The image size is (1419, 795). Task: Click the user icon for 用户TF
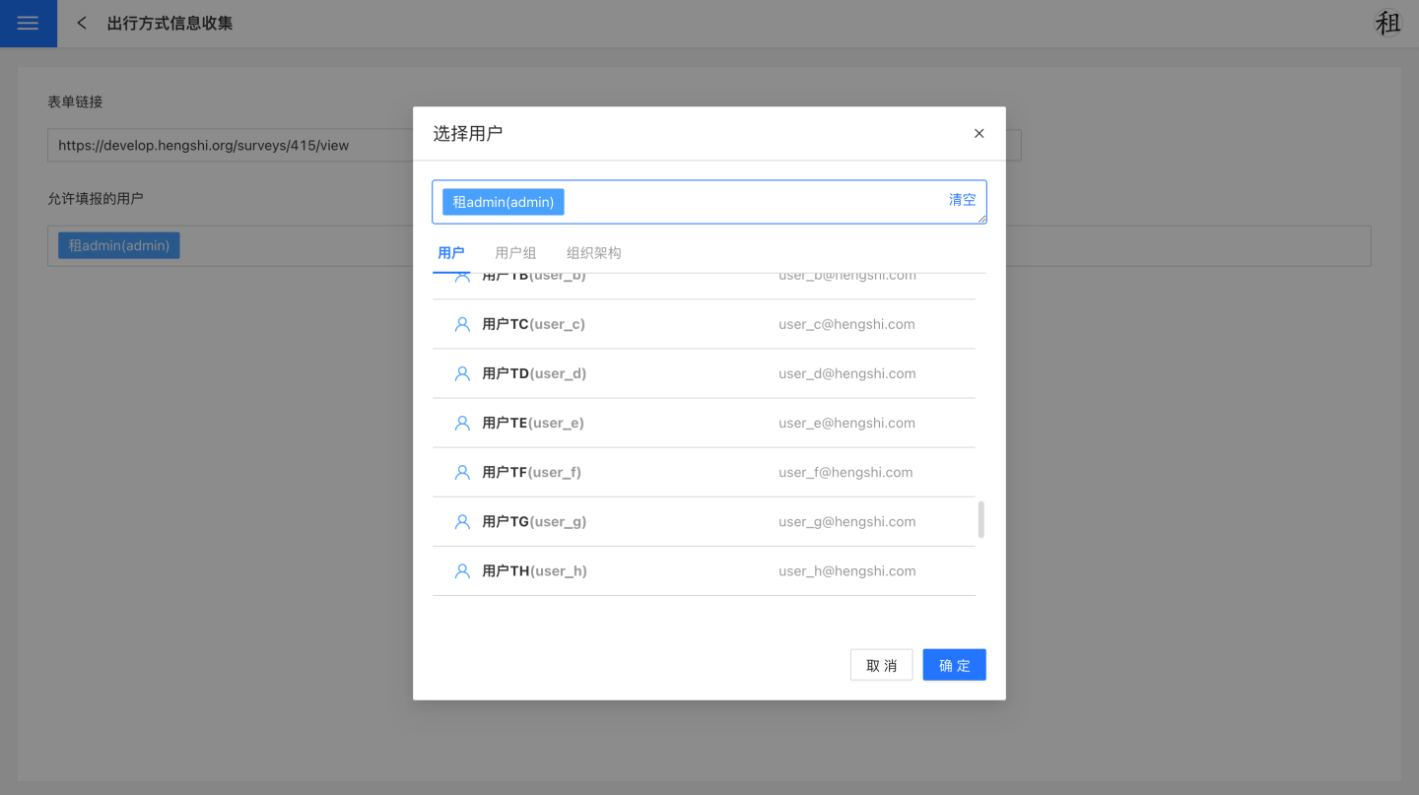click(462, 472)
